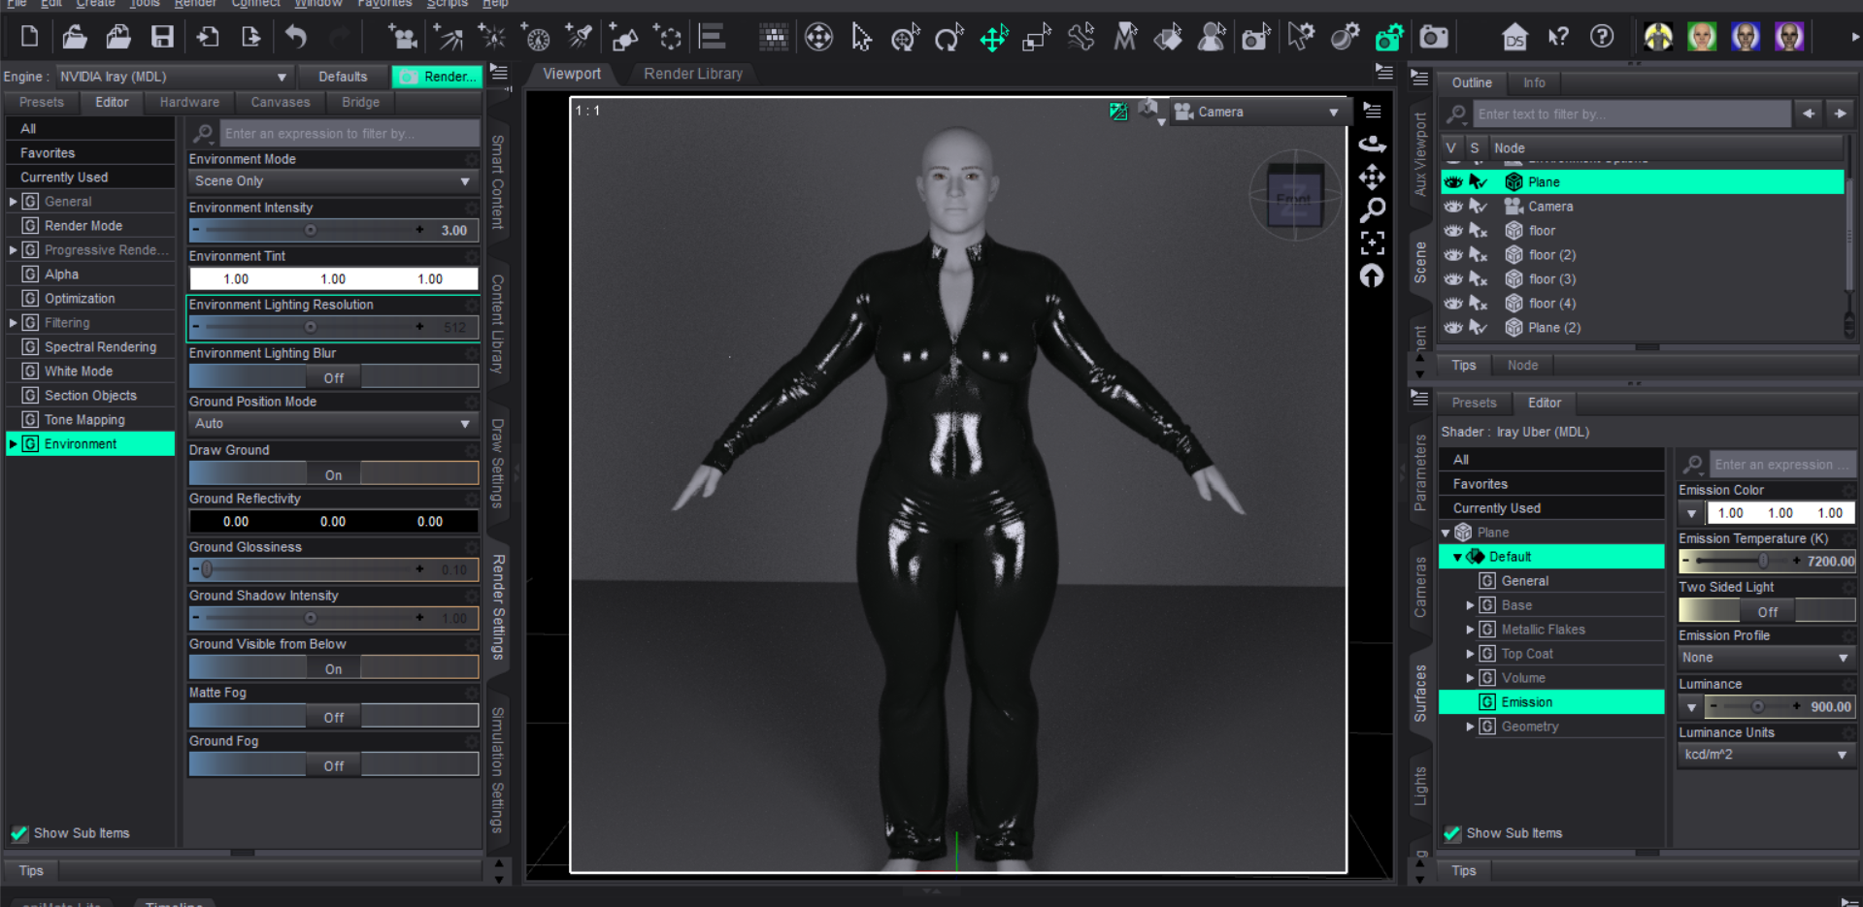Click the Save floppy disk icon
Image resolution: width=1863 pixels, height=907 pixels.
[162, 38]
